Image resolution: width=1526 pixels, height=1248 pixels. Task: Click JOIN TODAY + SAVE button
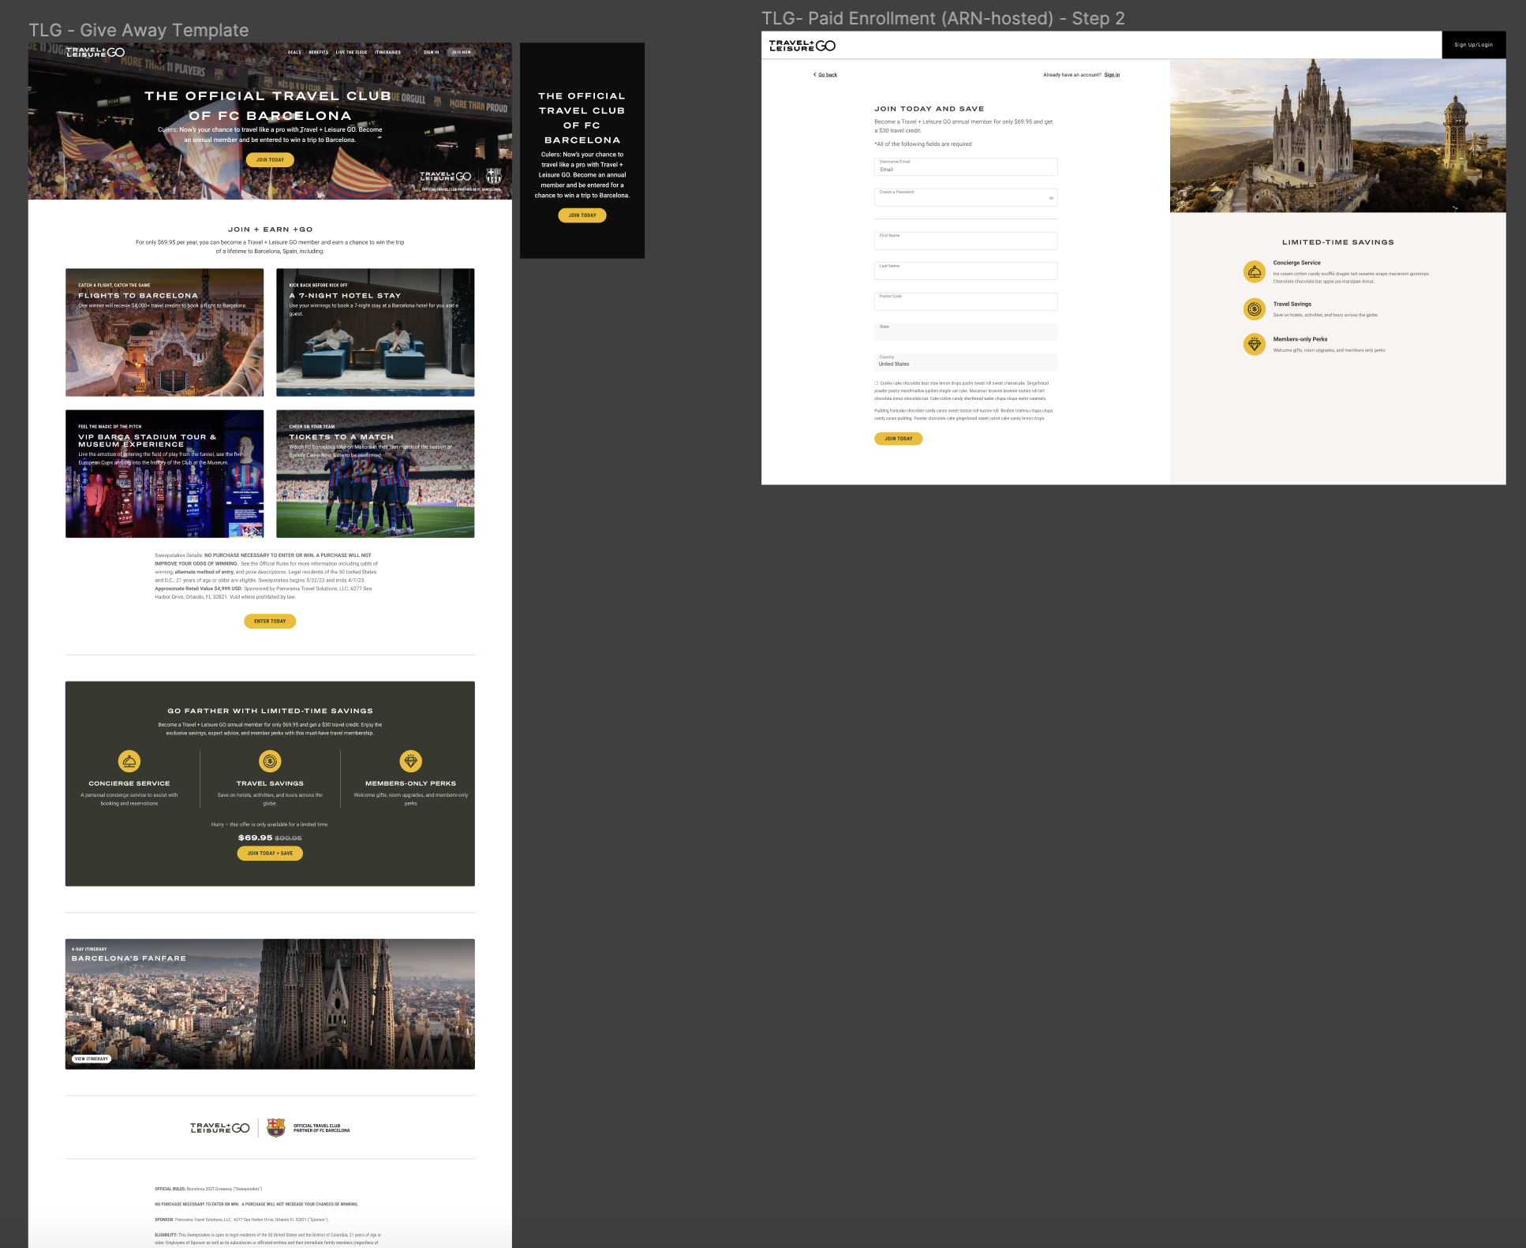(270, 854)
